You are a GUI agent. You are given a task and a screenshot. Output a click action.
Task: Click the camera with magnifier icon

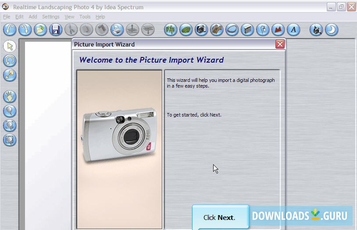[x=316, y=30]
